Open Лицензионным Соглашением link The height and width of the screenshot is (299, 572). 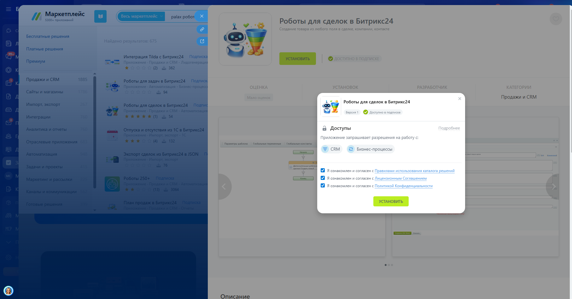[400, 178]
